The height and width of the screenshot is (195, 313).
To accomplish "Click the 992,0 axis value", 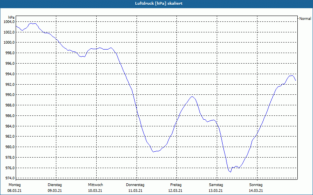I will tap(9, 84).
